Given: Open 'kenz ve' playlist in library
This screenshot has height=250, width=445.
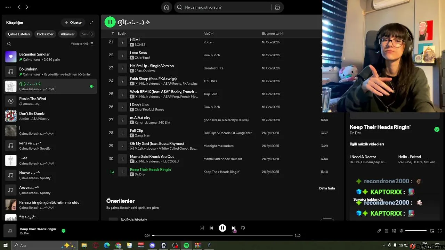Looking at the screenshot, I should coord(51,145).
